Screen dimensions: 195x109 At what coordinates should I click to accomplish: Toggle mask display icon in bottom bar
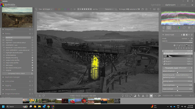click(151, 96)
